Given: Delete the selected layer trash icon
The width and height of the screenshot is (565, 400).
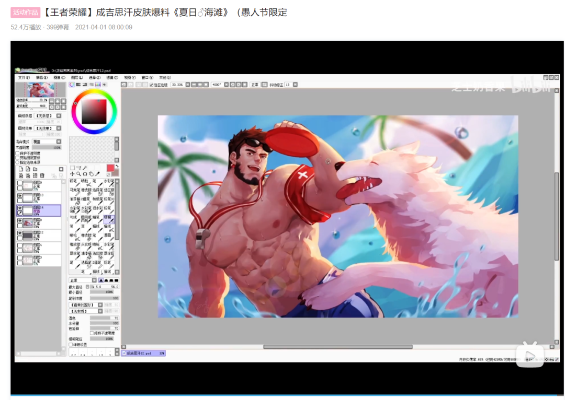Looking at the screenshot, I should pos(42,175).
